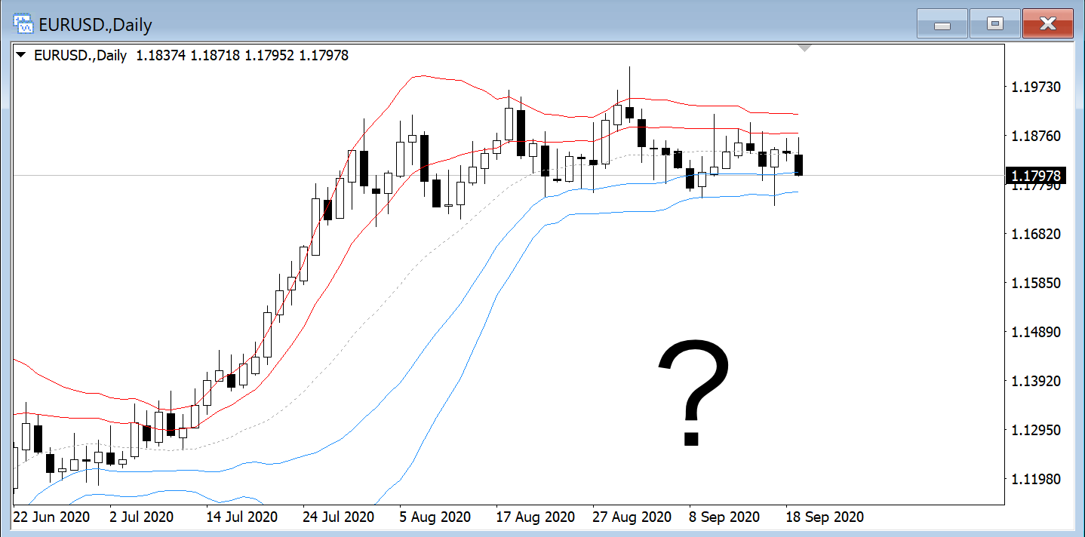The image size is (1085, 537).
Task: Click the 1.16820 price axis label
Action: (x=1036, y=234)
